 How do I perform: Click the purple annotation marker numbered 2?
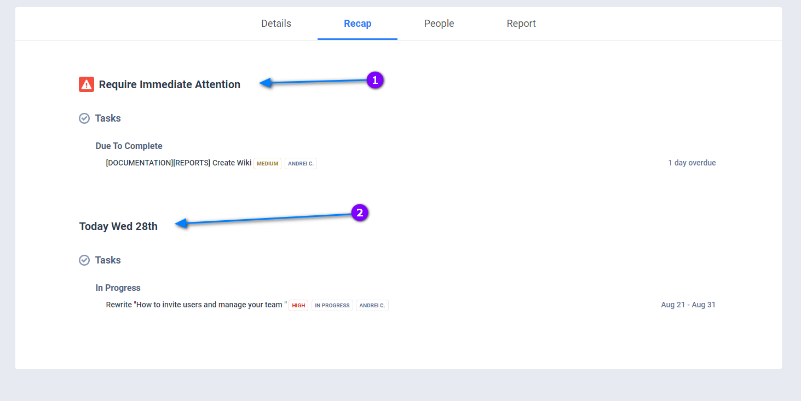click(x=359, y=213)
